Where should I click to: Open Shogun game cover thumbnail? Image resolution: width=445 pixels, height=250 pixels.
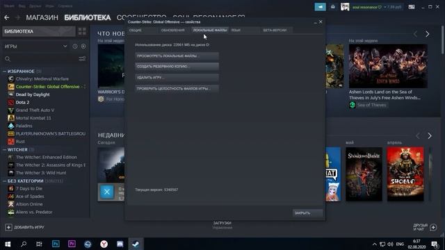(x=405, y=174)
